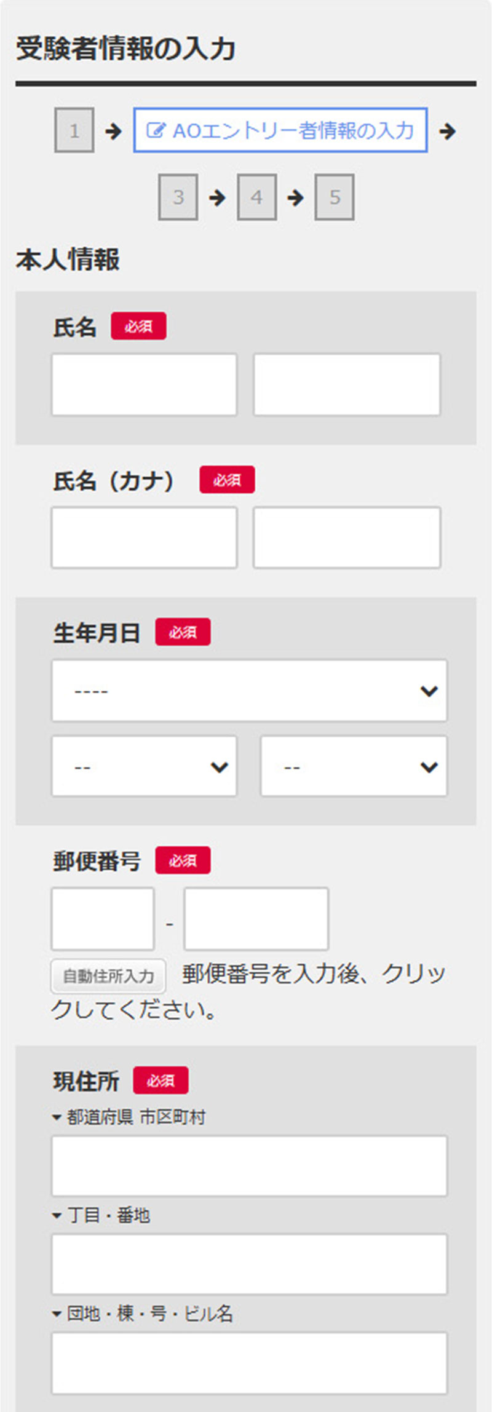This screenshot has height=1412, width=492.
Task: Click the 丁目・番地 input field
Action: 249,1264
